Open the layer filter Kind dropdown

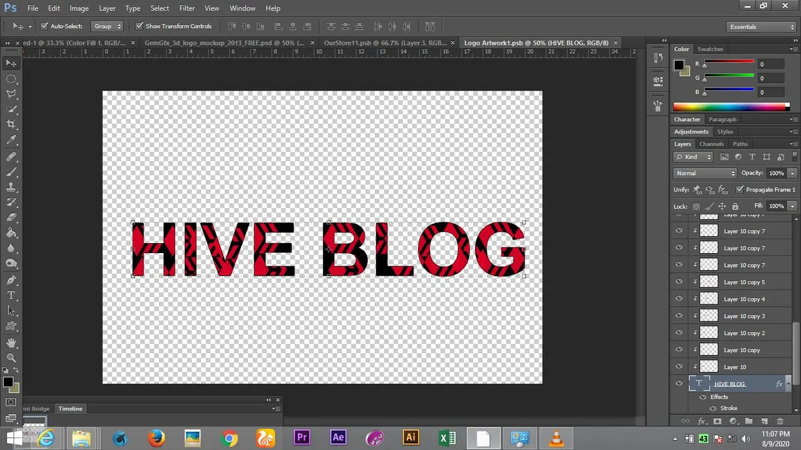point(693,157)
